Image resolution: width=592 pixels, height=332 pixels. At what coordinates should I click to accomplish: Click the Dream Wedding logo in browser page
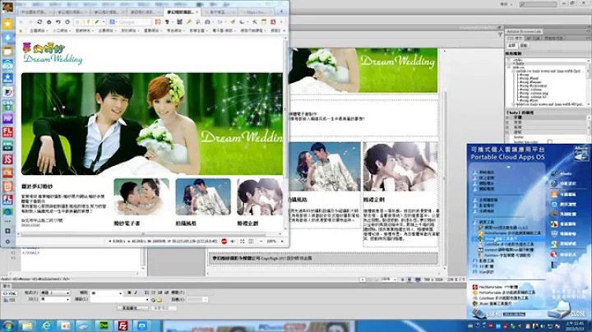53,53
